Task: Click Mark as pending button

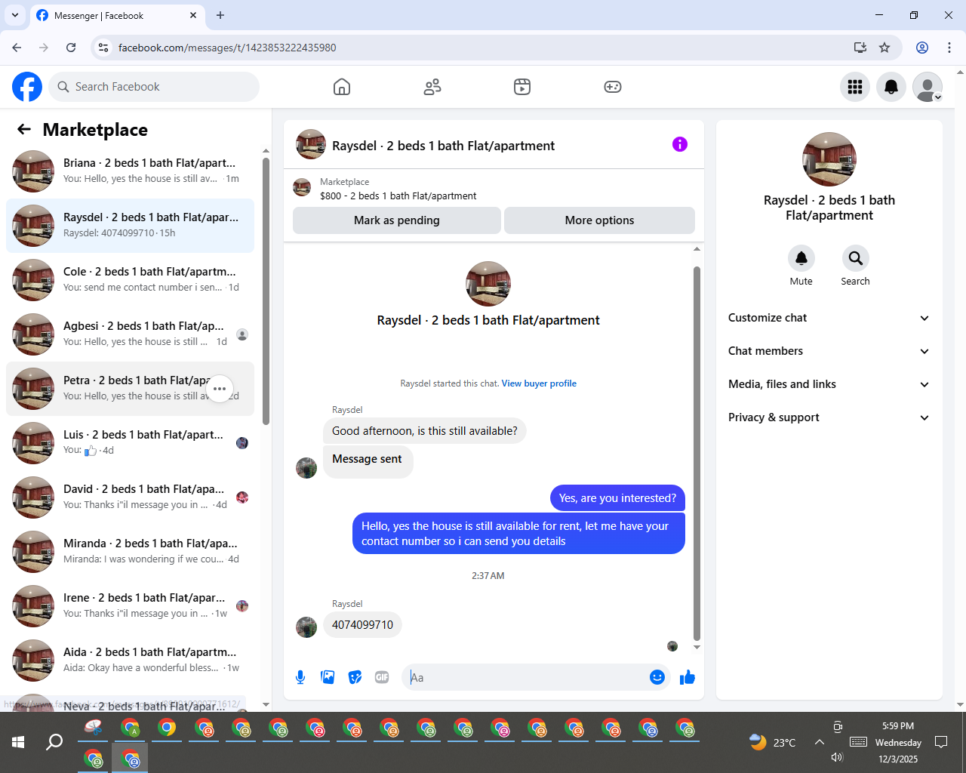Action: [x=397, y=220]
